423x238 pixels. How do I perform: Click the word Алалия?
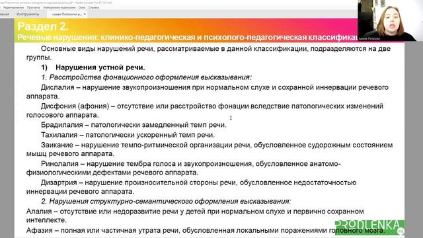click(39, 212)
